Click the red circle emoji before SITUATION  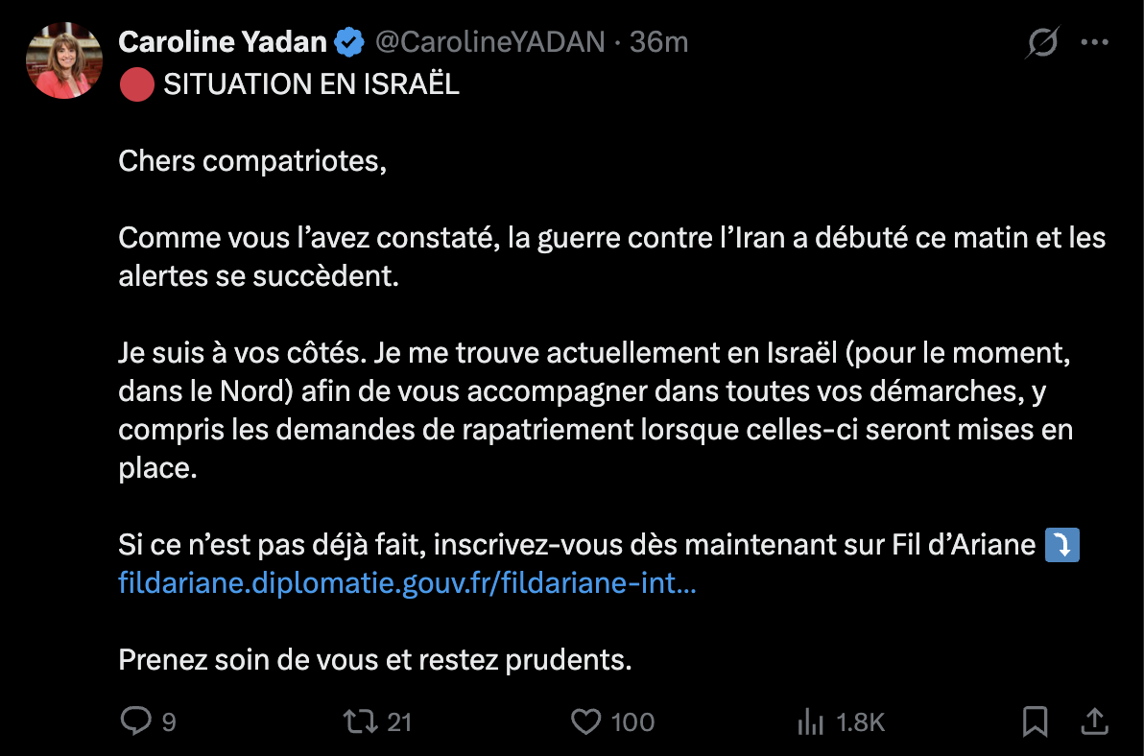tap(136, 84)
